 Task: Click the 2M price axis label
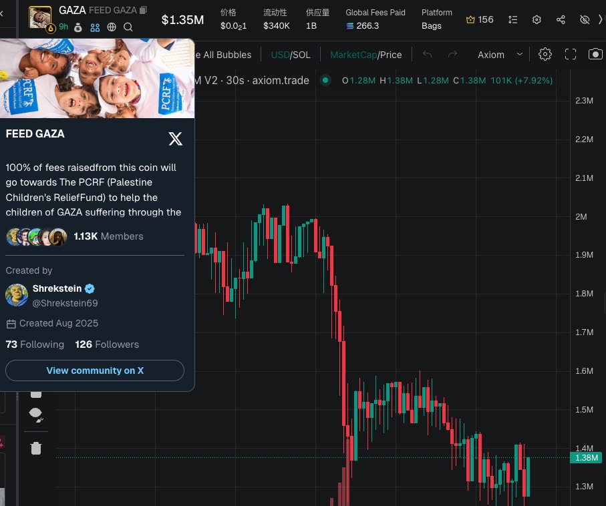tap(581, 217)
